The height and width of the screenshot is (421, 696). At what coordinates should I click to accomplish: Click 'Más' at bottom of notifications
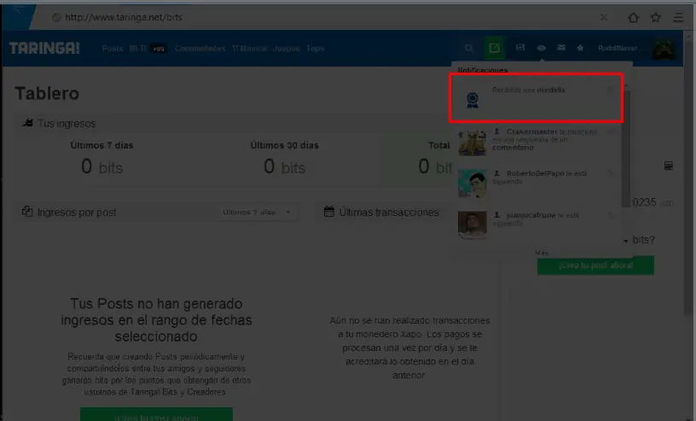pyautogui.click(x=542, y=253)
